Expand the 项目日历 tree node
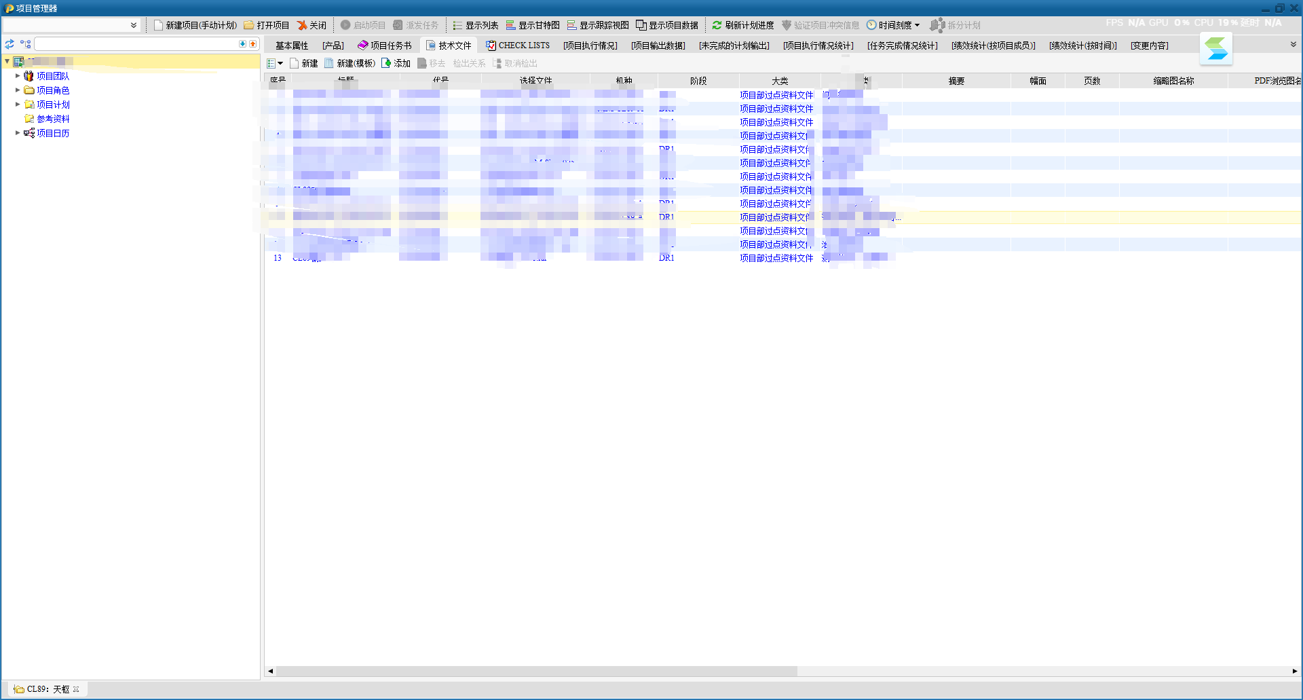Image resolution: width=1303 pixels, height=700 pixels. pyautogui.click(x=18, y=133)
